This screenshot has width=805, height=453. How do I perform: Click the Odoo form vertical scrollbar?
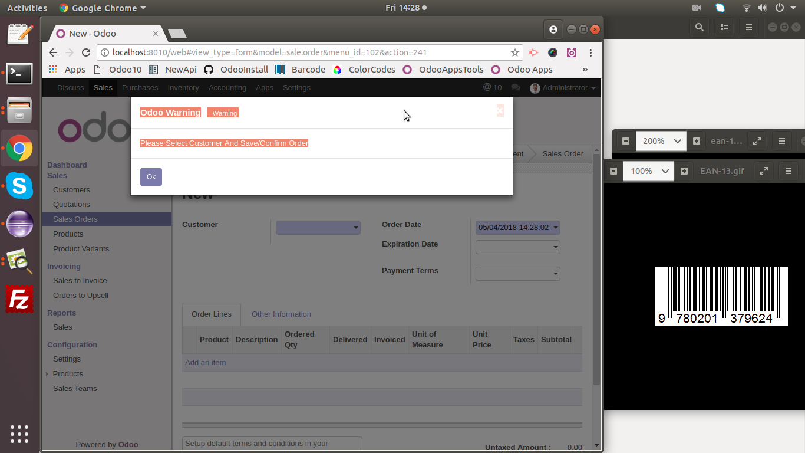[596, 270]
